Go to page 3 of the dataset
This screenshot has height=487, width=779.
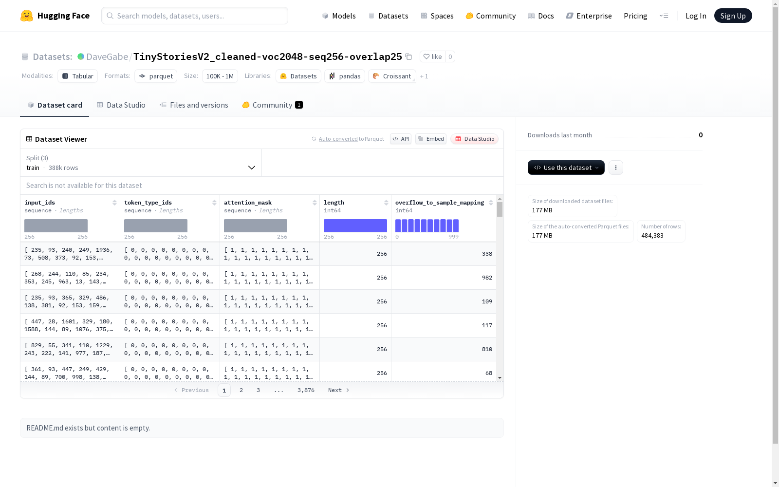258,390
